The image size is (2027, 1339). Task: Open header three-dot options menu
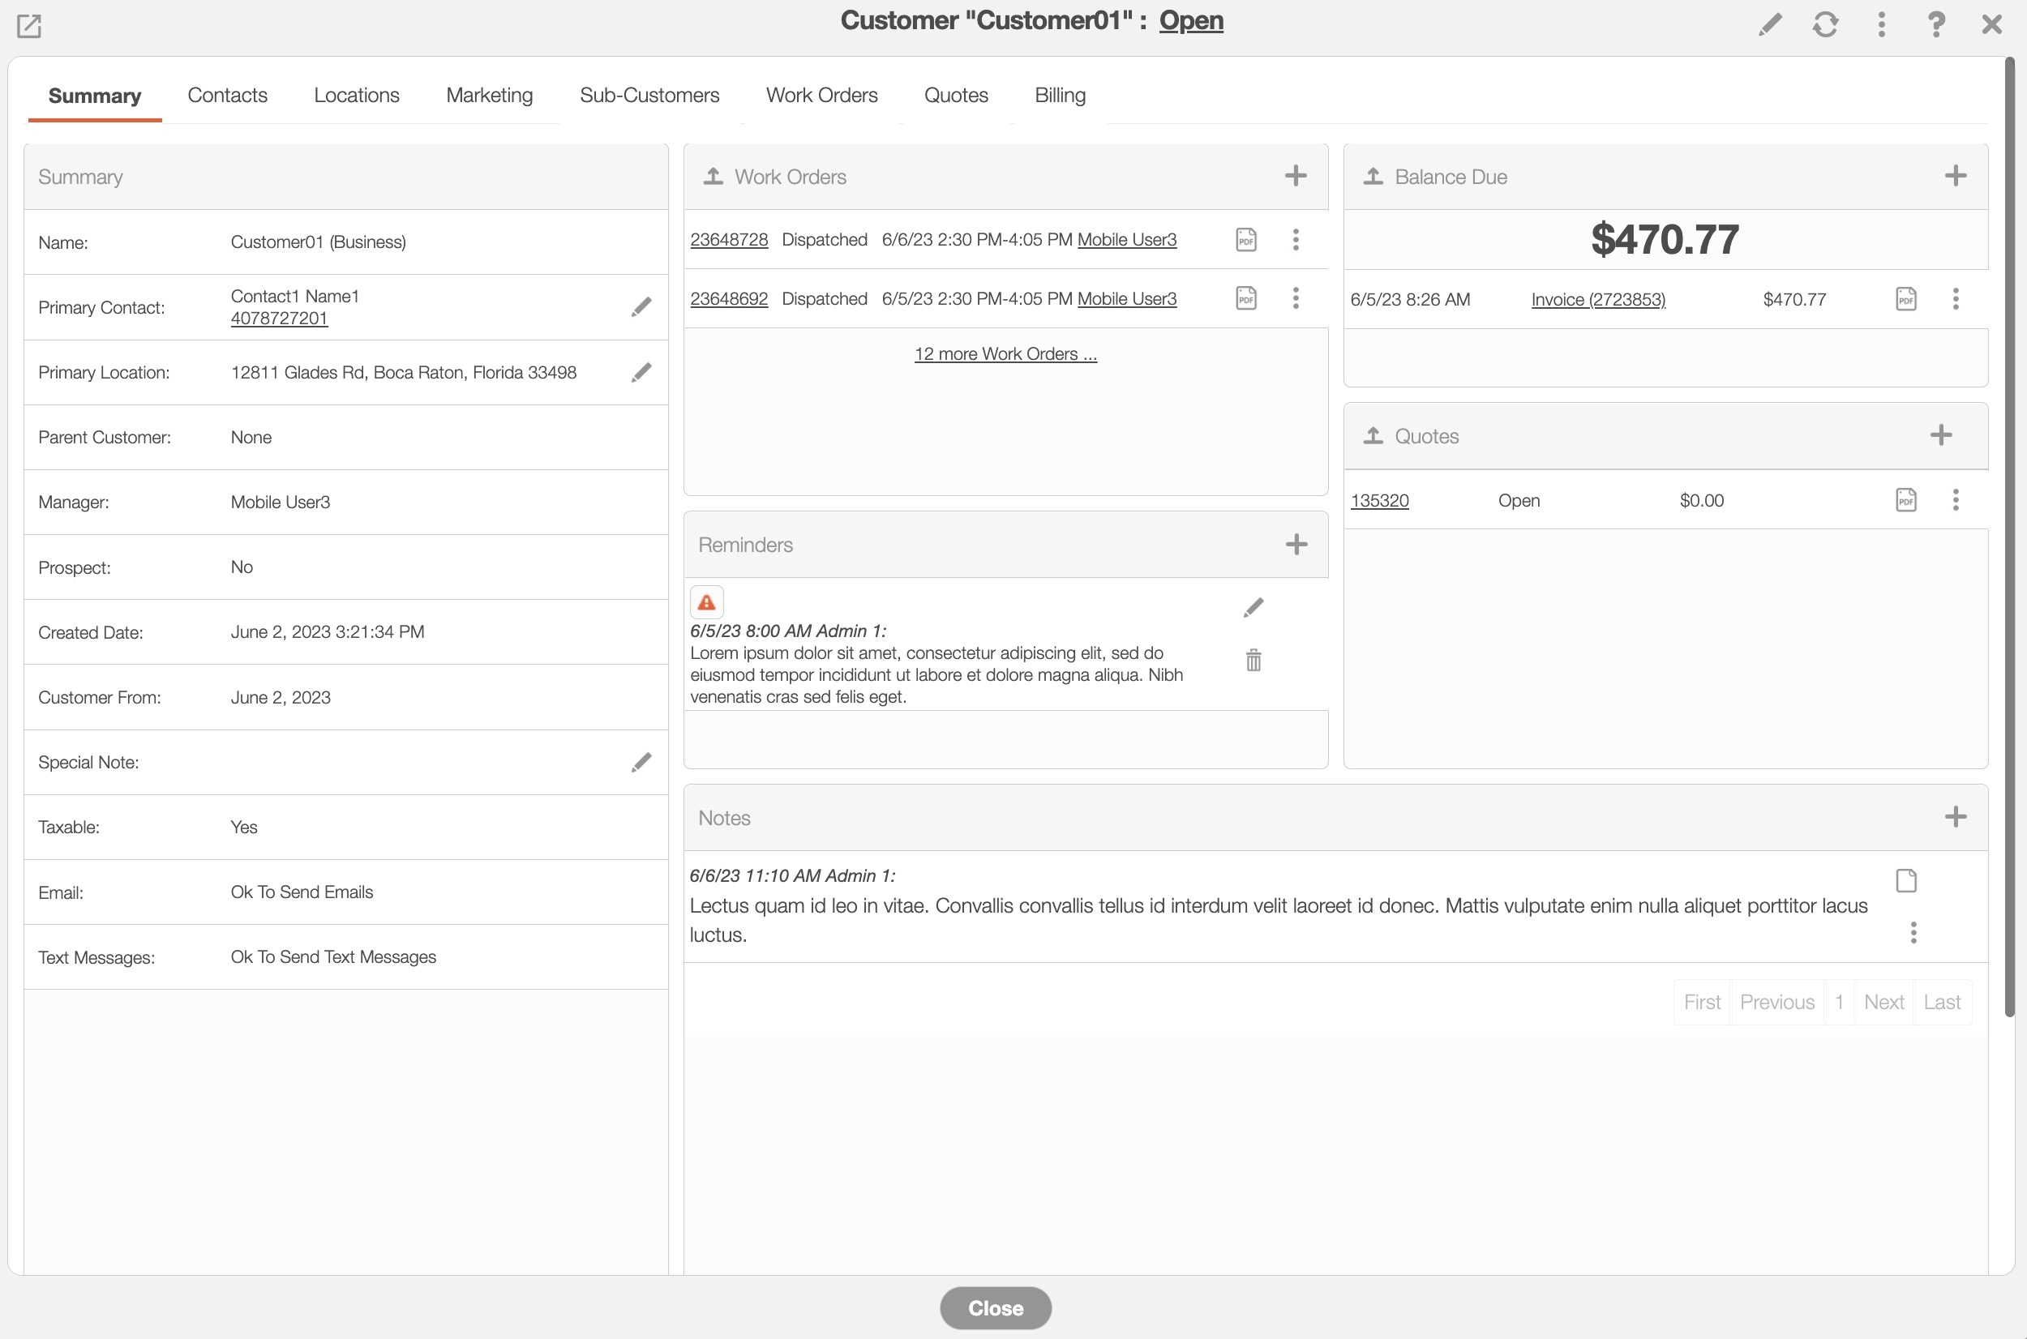point(1881,24)
